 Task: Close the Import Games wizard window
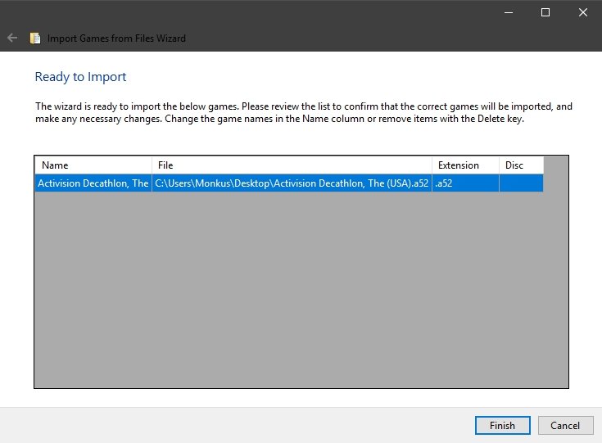583,12
